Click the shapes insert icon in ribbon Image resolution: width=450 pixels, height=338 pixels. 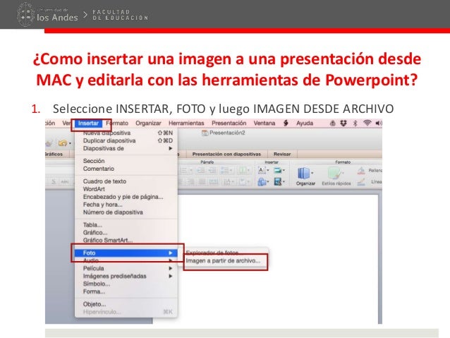[262, 182]
